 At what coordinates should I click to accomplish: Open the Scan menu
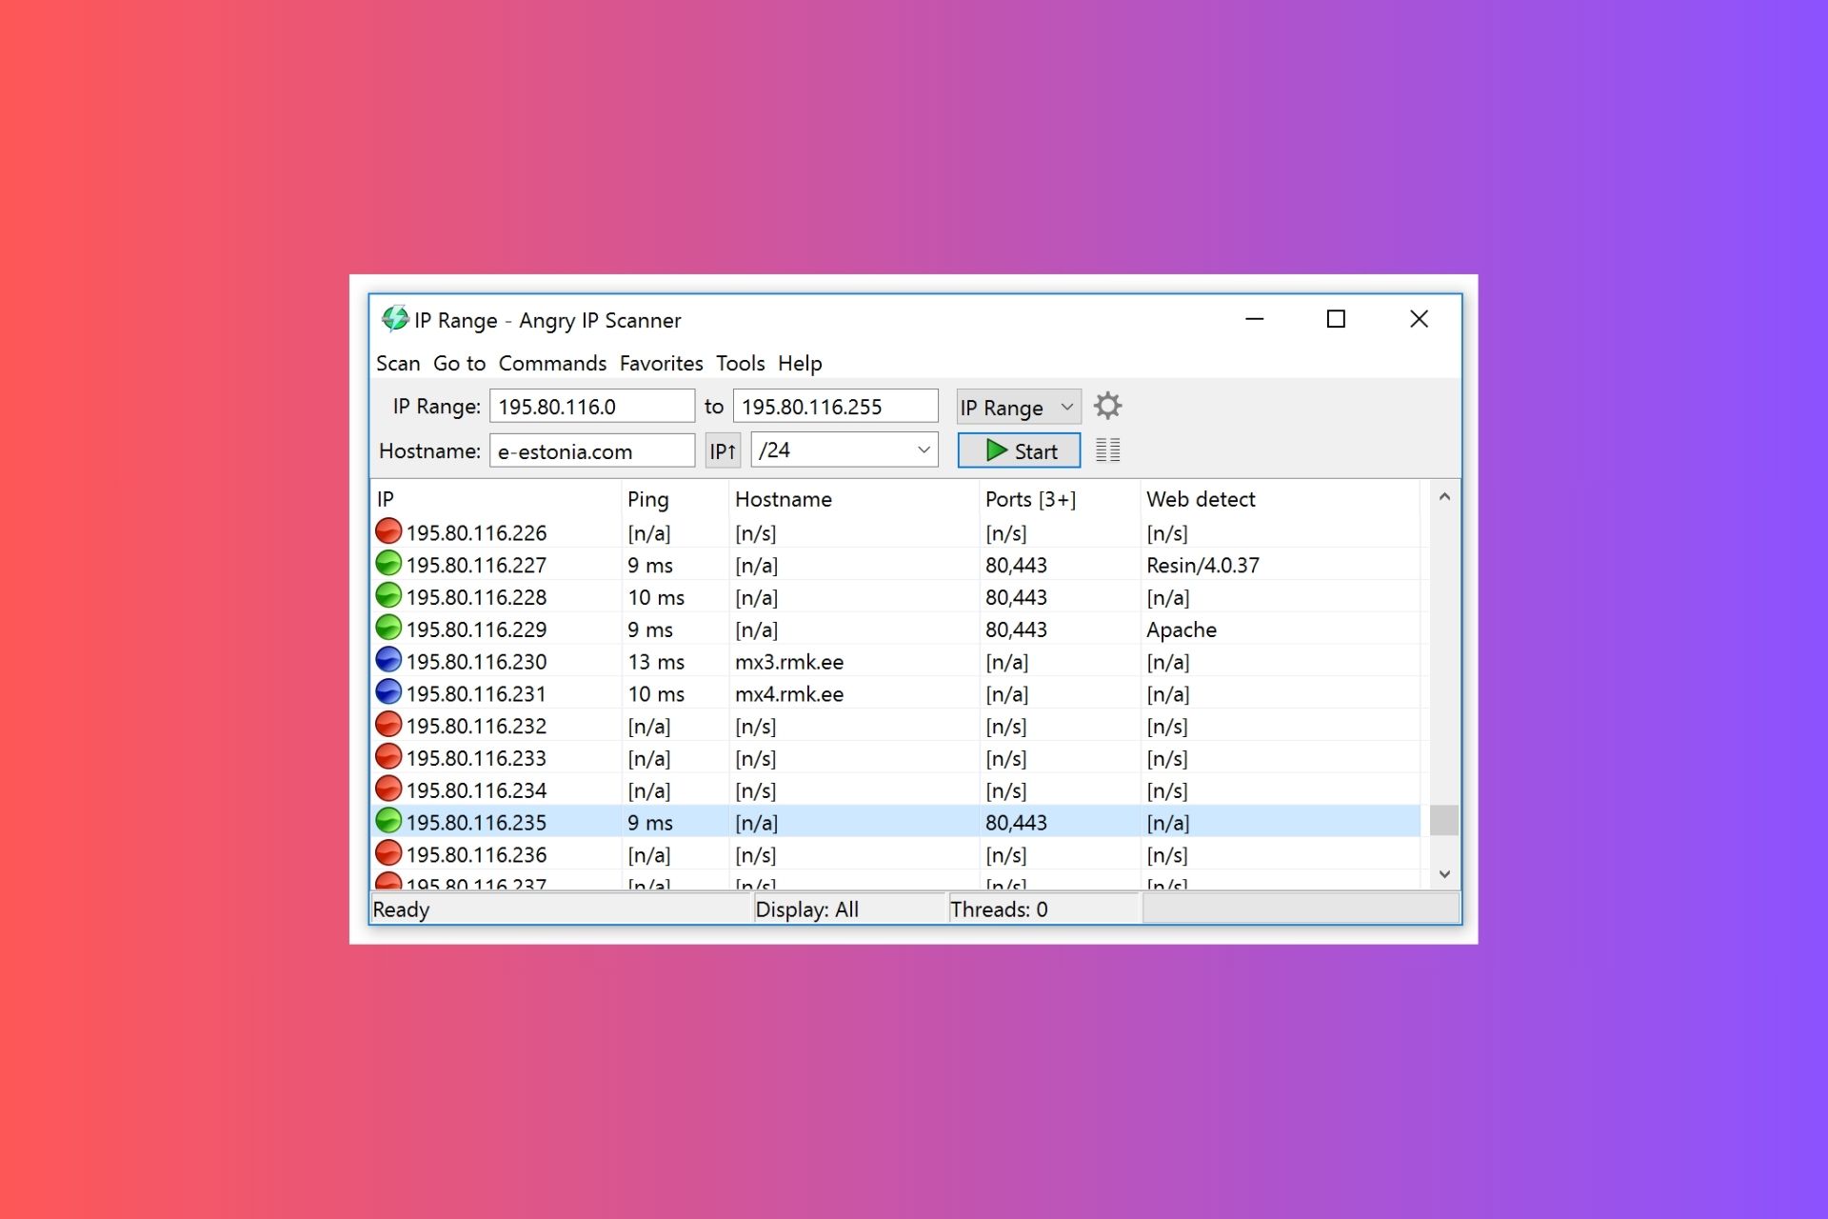[397, 363]
